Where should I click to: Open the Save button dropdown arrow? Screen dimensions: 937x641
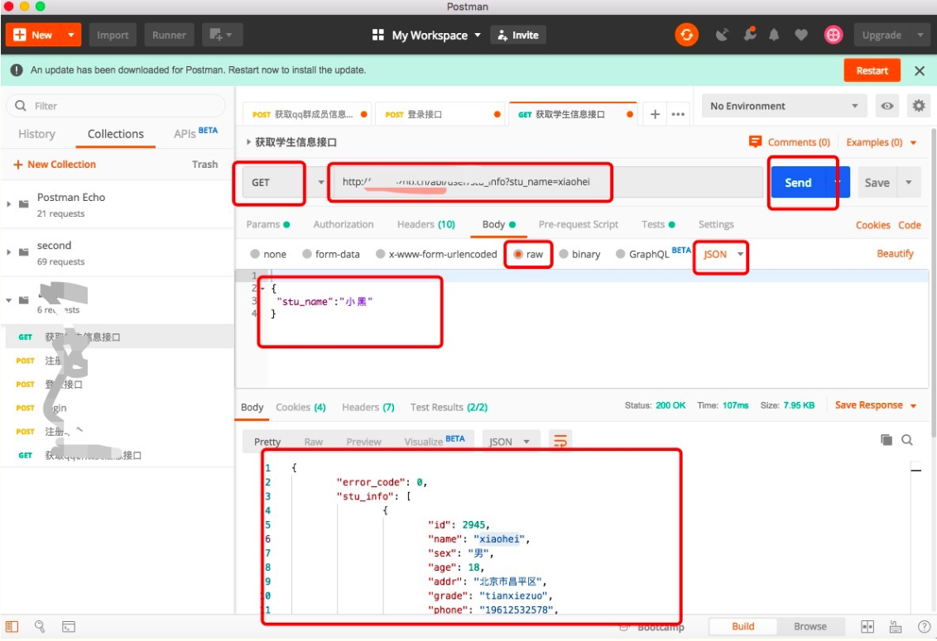click(909, 182)
